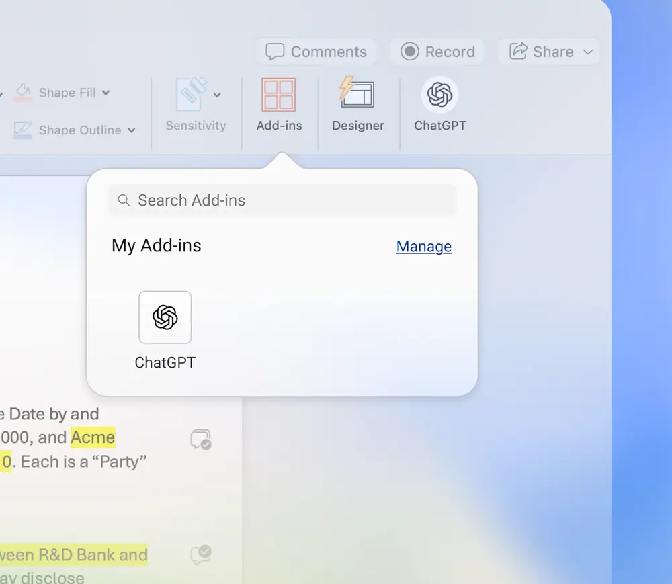Image resolution: width=672 pixels, height=584 pixels.
Task: Expand the Shape Fill dropdown arrow
Action: point(106,93)
